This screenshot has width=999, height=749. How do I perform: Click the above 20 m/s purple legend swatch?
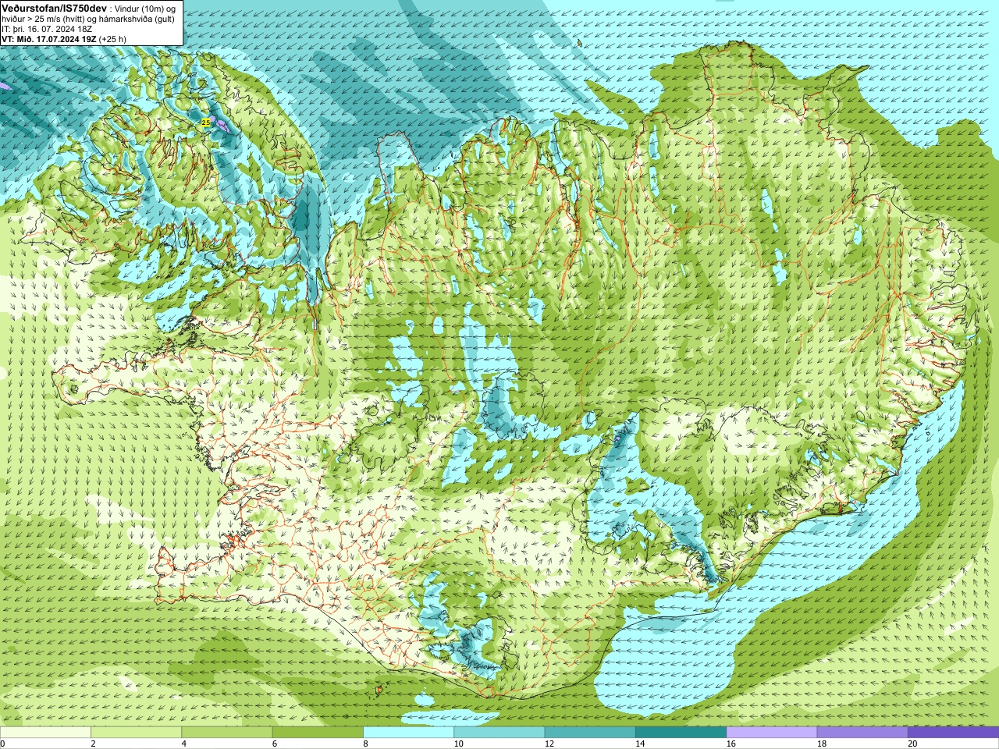pos(953,733)
